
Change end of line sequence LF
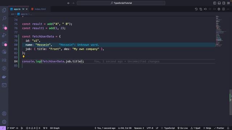coord(157,128)
